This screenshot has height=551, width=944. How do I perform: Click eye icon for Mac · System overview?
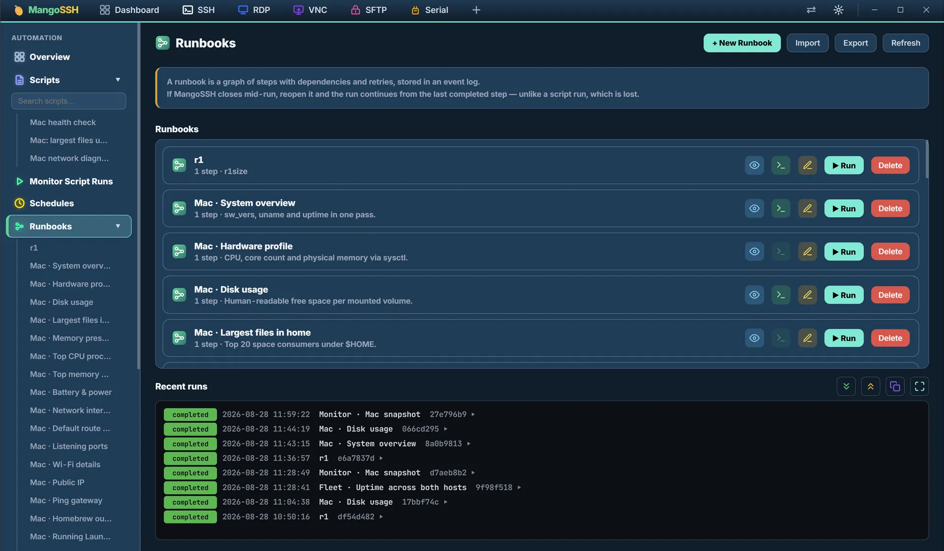[754, 208]
